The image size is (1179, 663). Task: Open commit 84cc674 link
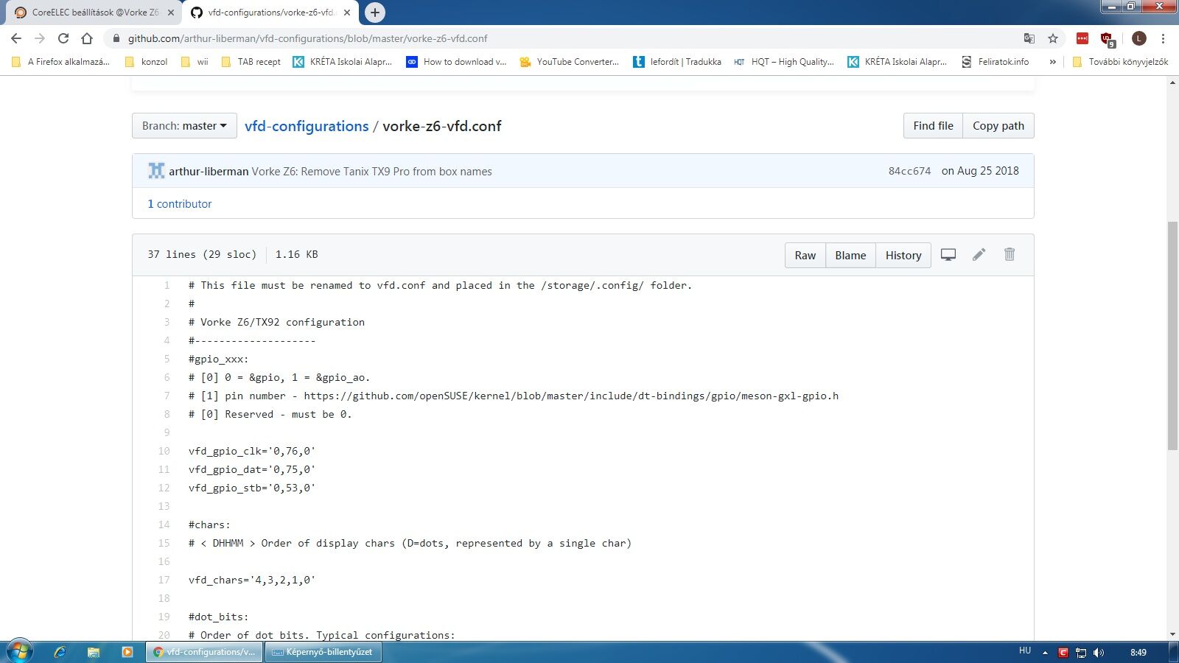point(909,171)
